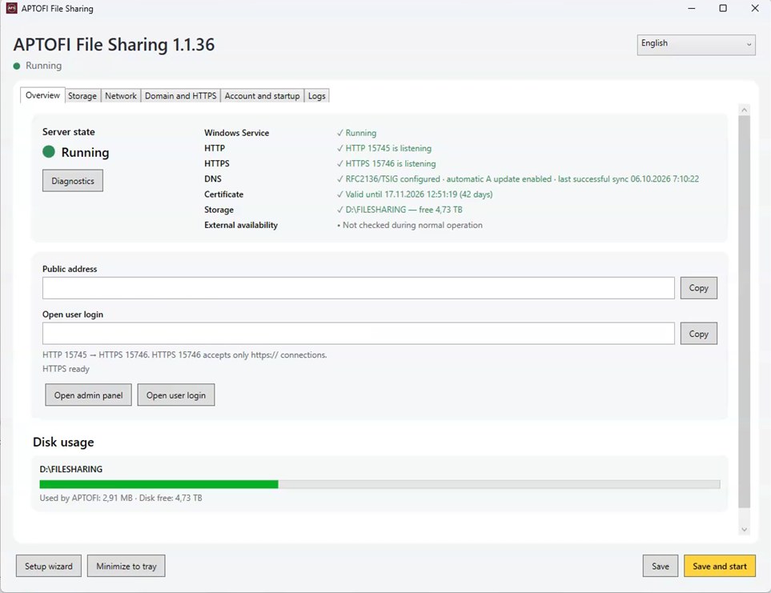Click the Open user login input field

coord(359,334)
